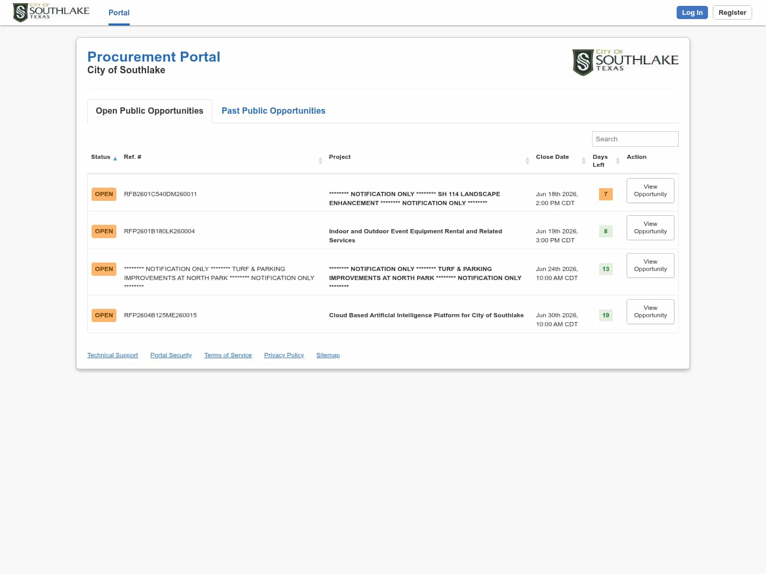Open Sitemap footer link
This screenshot has height=574, width=766.
tap(328, 355)
